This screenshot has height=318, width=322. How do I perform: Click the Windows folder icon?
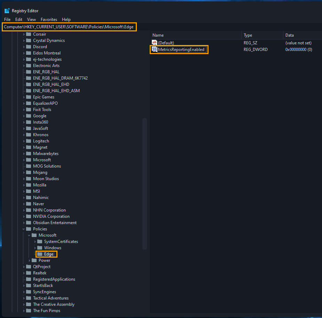coord(40,248)
